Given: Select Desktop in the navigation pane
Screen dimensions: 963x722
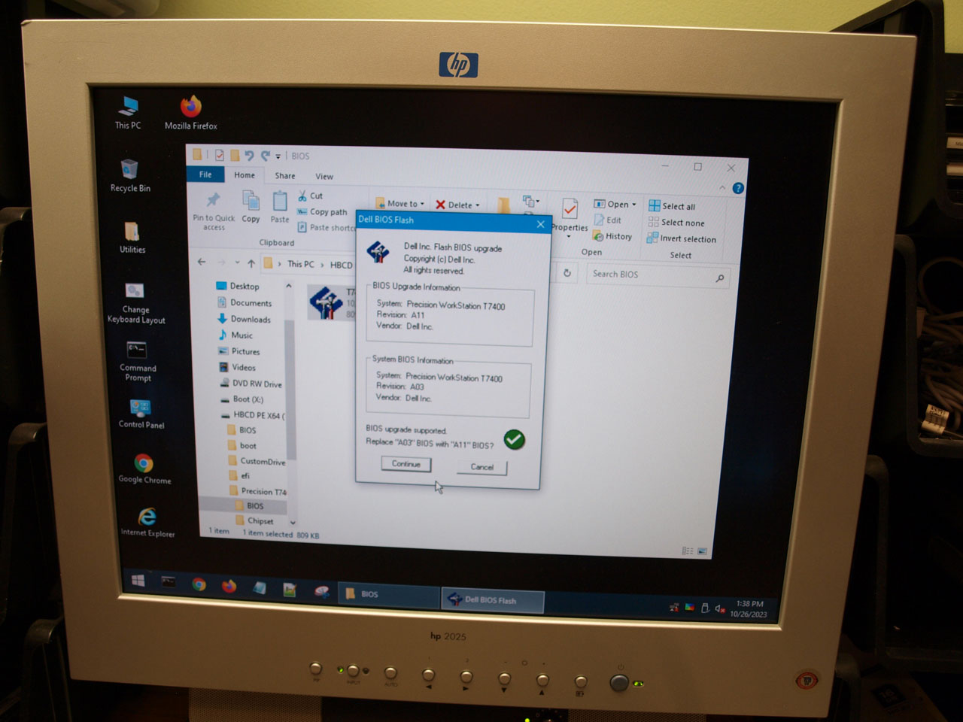Looking at the screenshot, I should [238, 286].
